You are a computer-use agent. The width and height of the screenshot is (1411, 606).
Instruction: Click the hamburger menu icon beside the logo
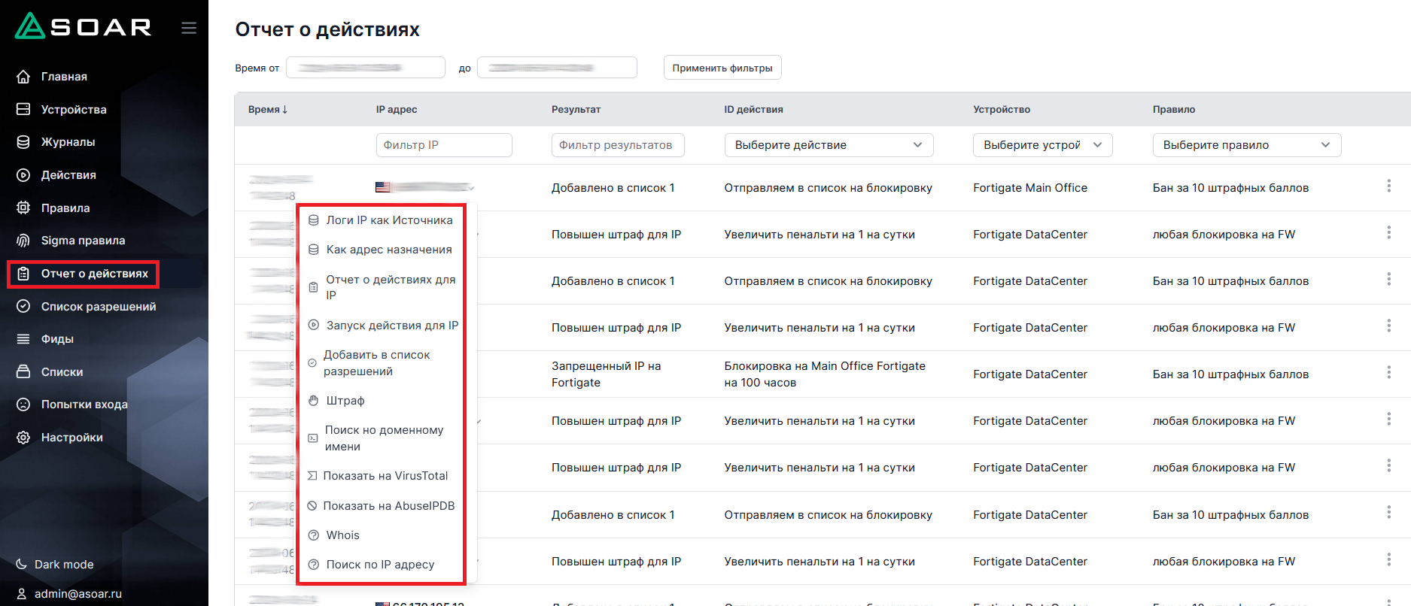click(x=189, y=28)
